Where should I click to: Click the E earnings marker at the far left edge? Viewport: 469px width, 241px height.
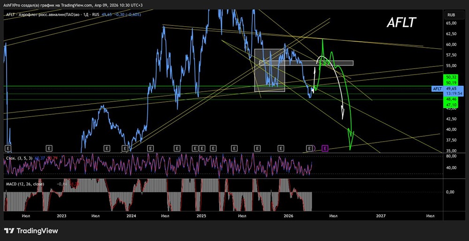point(8,148)
